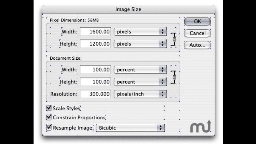Screen dimensions: 256x144
Task: Toggle the Resample Image checkbox
Action: click(x=49, y=127)
